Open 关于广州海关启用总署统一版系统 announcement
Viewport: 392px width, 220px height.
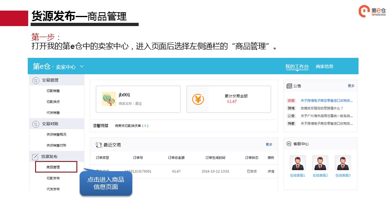(x=327, y=116)
